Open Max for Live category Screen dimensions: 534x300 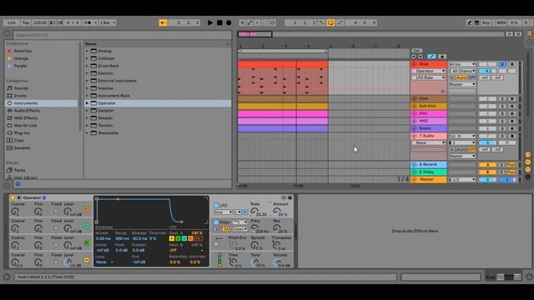point(25,126)
